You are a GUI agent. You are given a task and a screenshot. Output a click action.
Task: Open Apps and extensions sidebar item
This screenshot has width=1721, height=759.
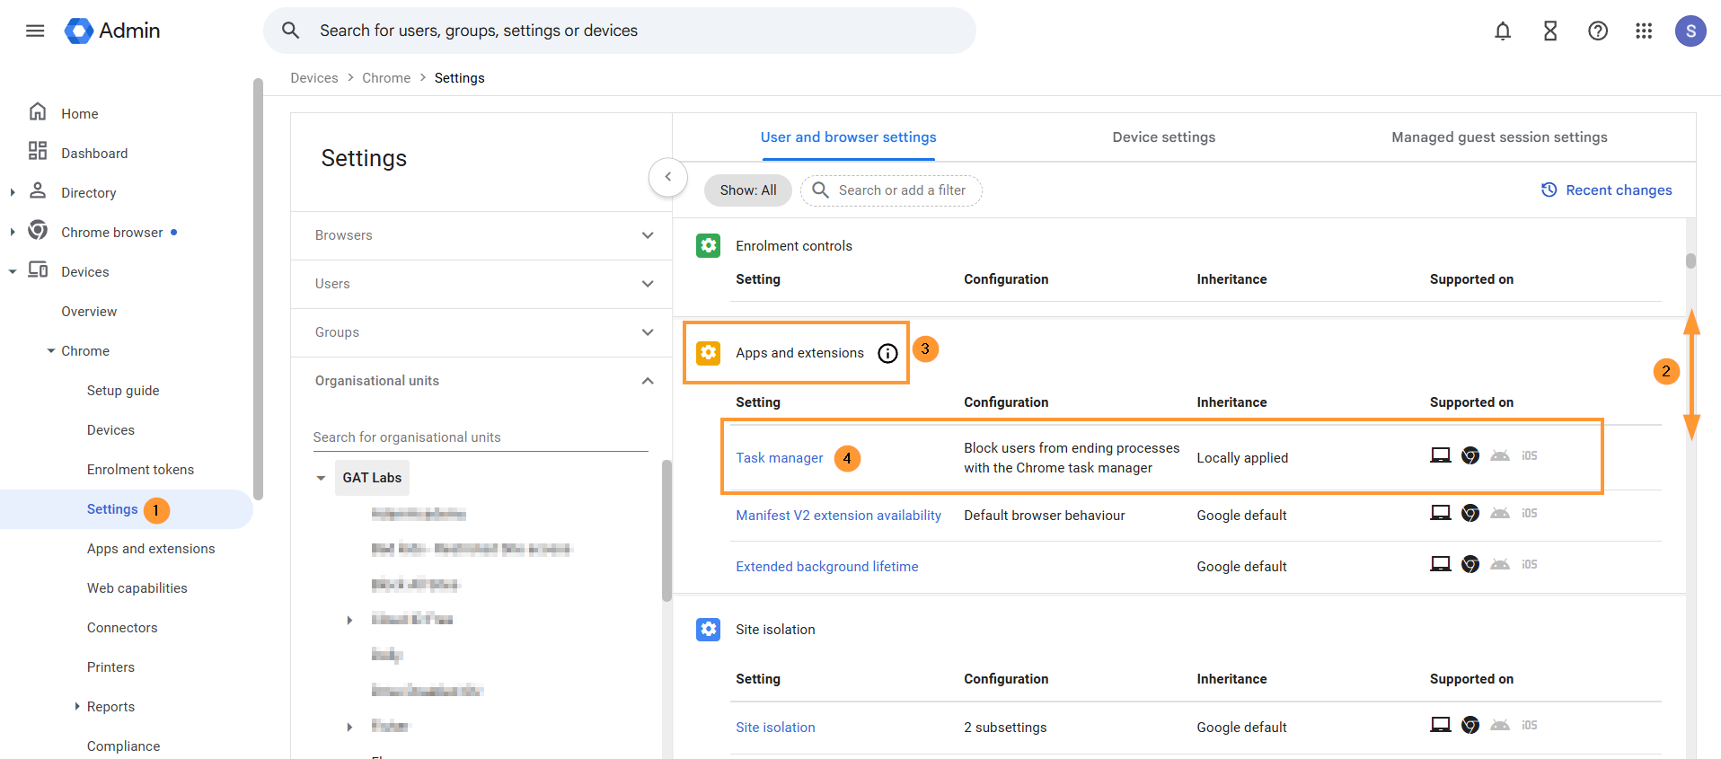pos(151,549)
